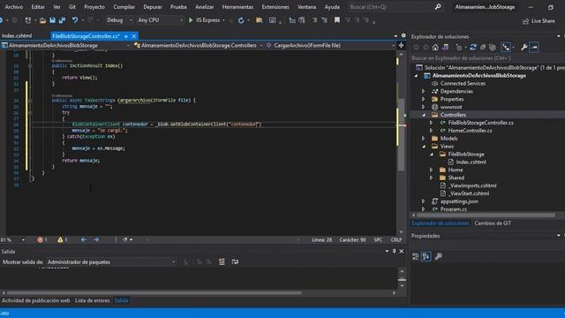Image resolution: width=565 pixels, height=318 pixels.
Task: Click the Open File folder icon
Action: (42, 20)
